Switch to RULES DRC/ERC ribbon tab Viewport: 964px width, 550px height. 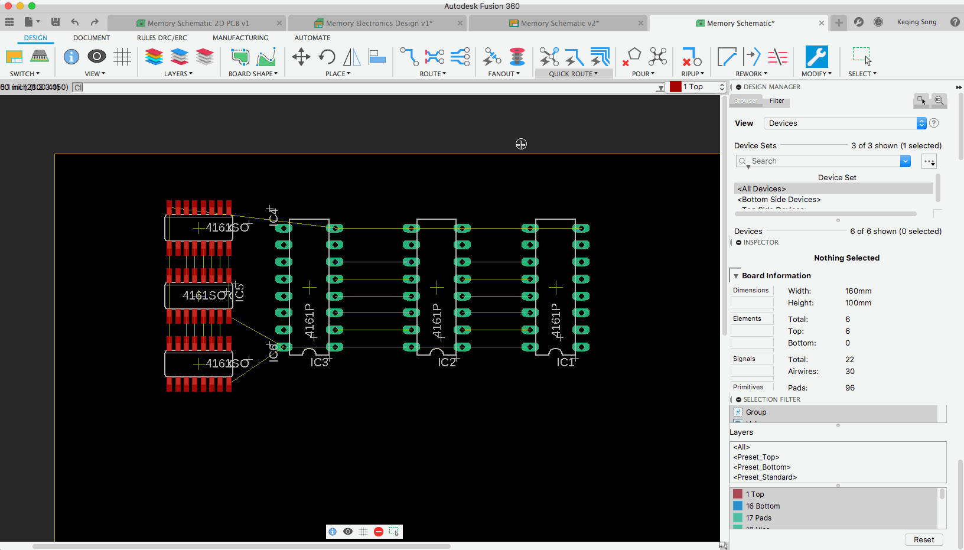[x=162, y=38]
